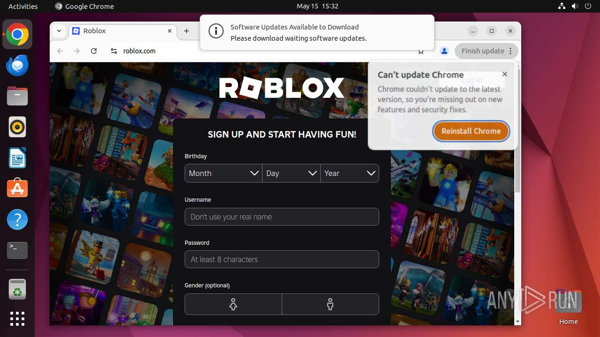The height and width of the screenshot is (337, 600).
Task: Open the clock May 15 15:32 menu
Action: pos(317,6)
